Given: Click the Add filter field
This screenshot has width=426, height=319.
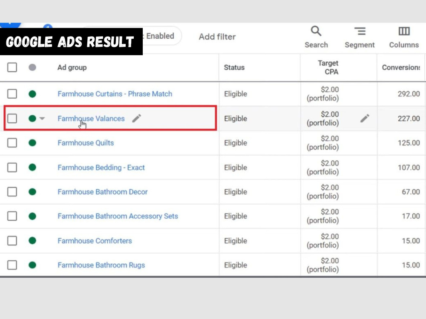Looking at the screenshot, I should coord(217,37).
